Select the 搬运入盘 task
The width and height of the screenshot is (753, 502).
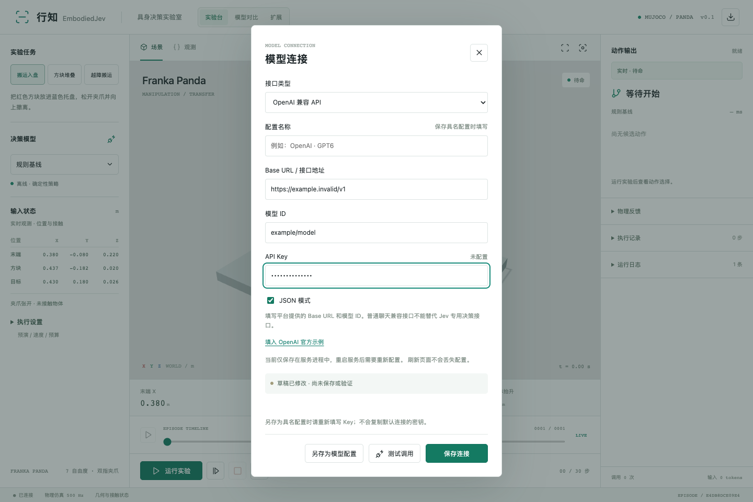[x=28, y=75]
